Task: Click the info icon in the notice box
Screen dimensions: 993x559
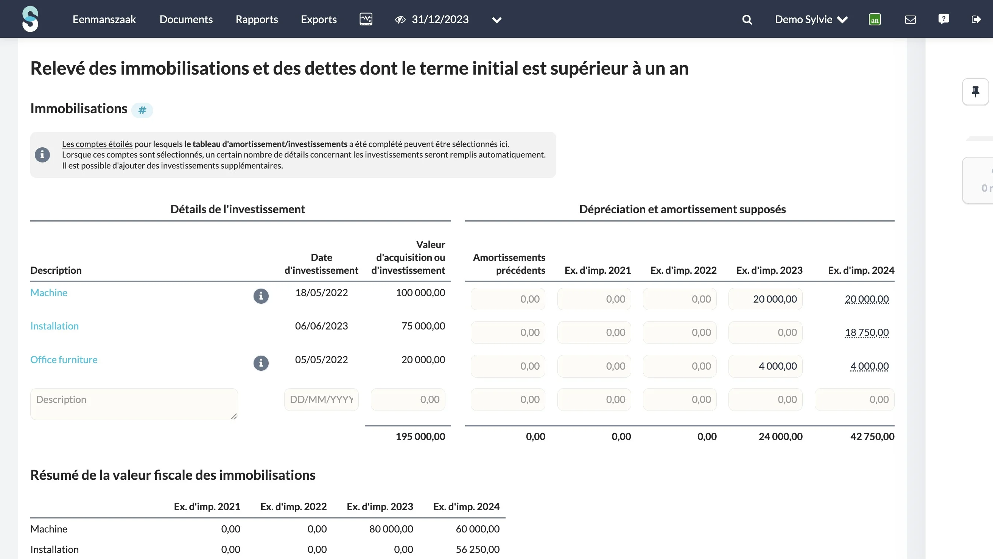Action: pos(42,155)
